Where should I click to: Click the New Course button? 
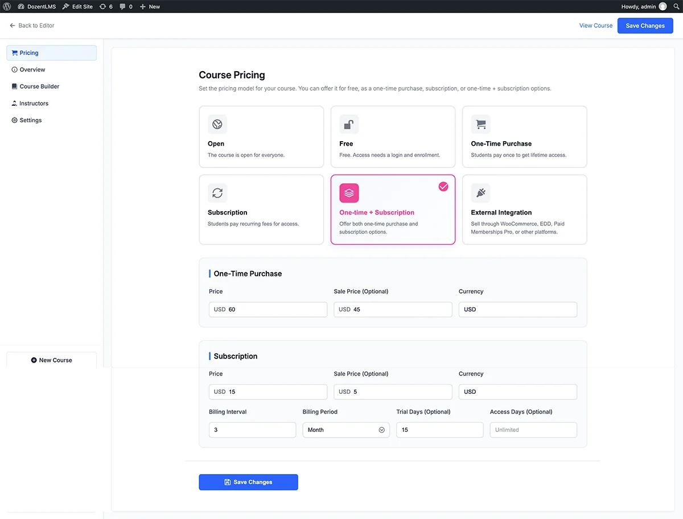[51, 360]
